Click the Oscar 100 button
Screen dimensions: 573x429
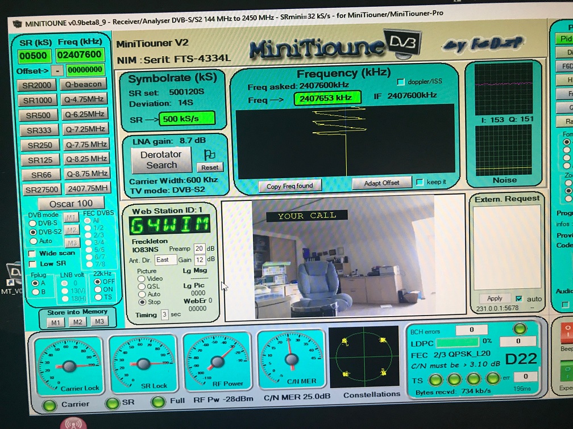point(71,204)
